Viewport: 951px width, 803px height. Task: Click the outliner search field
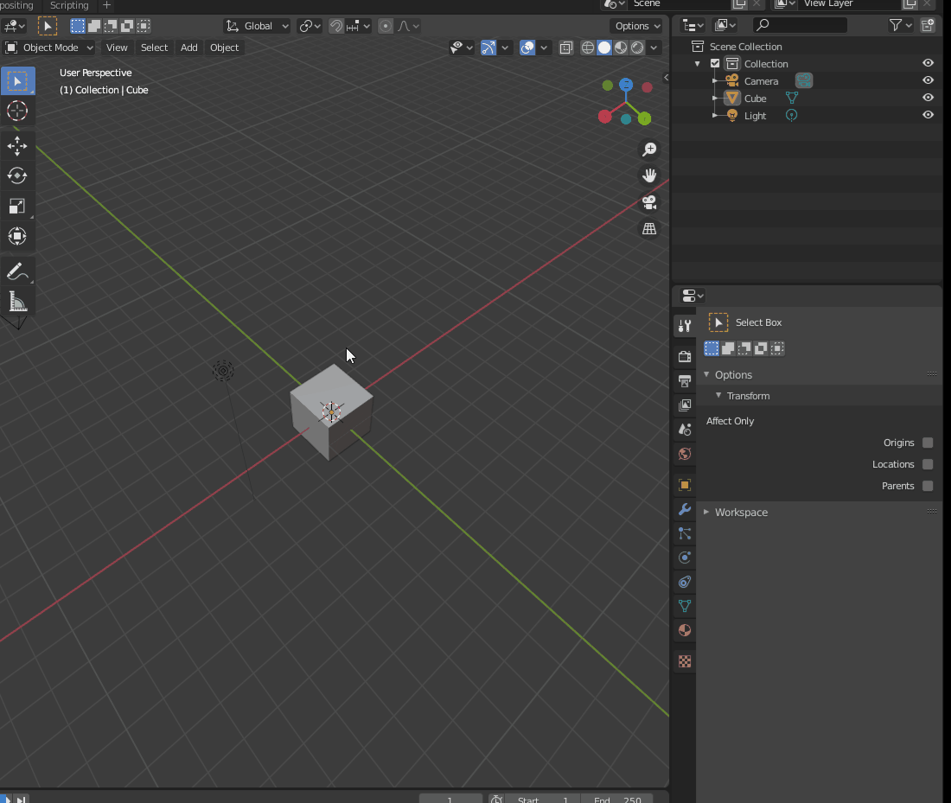coord(800,25)
